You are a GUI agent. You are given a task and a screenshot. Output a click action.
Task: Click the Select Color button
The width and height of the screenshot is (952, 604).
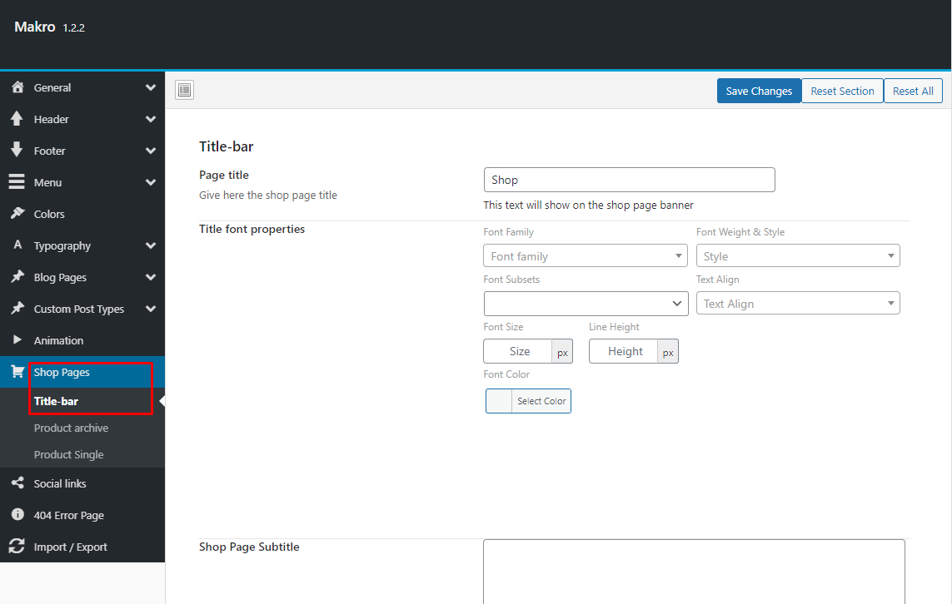pyautogui.click(x=528, y=401)
